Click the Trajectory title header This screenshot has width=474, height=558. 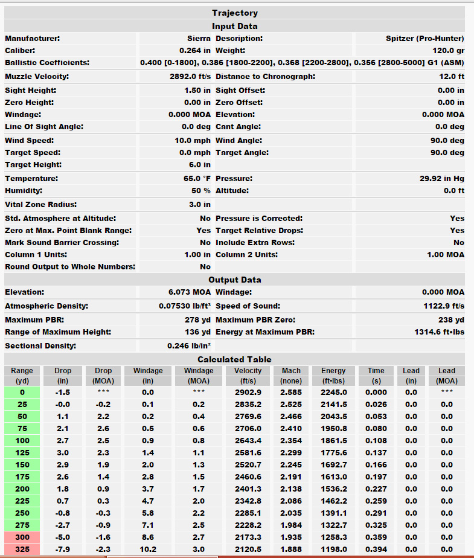pyautogui.click(x=234, y=13)
